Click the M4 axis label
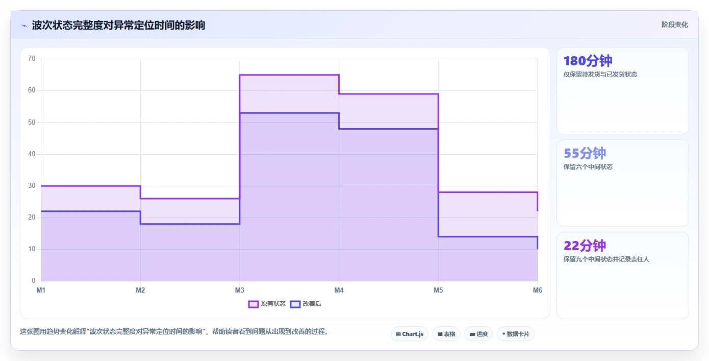Image resolution: width=709 pixels, height=361 pixels. pyautogui.click(x=339, y=290)
